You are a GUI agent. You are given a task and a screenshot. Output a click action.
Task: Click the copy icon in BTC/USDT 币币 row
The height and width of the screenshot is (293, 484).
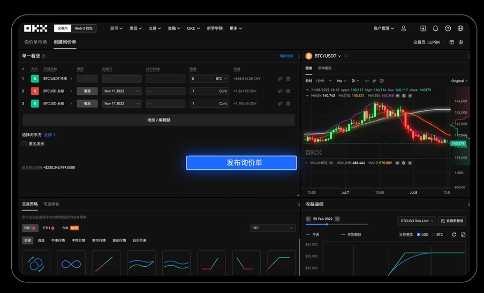(x=280, y=79)
